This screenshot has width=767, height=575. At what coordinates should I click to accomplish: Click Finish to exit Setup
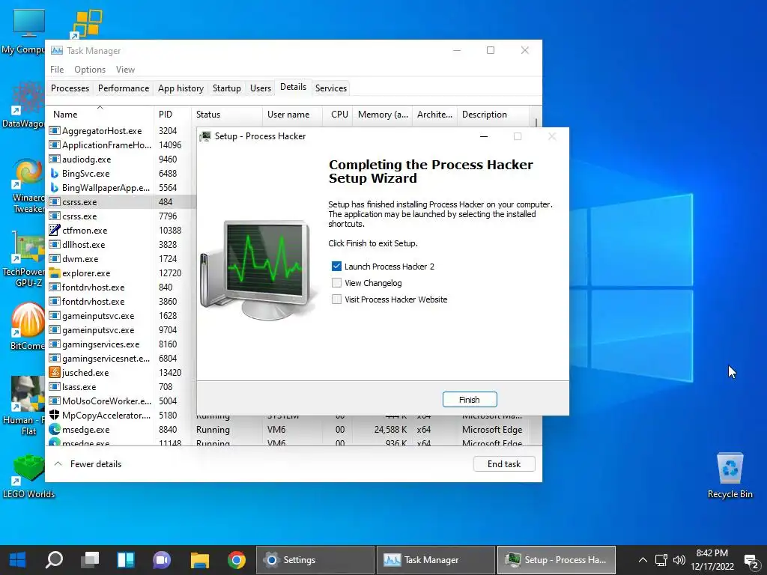[x=470, y=400]
